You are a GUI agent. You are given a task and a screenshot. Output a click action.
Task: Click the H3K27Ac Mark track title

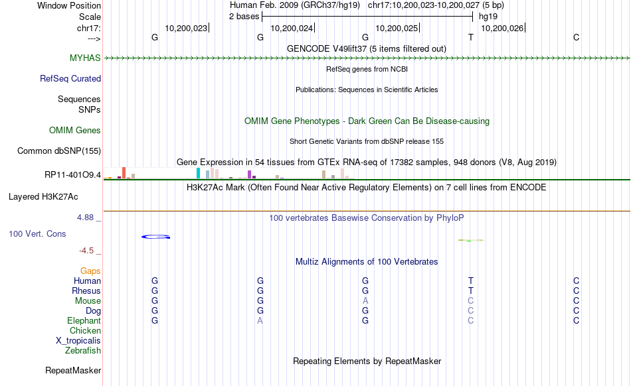pos(367,187)
